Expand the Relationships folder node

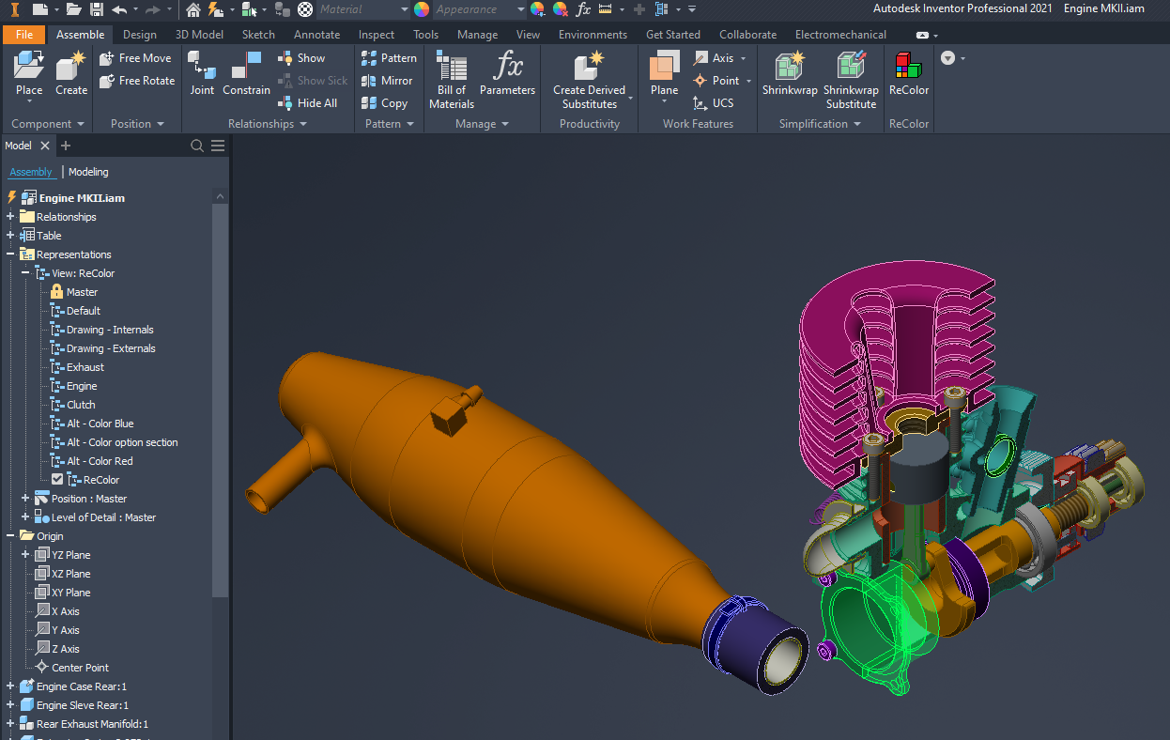tap(10, 217)
